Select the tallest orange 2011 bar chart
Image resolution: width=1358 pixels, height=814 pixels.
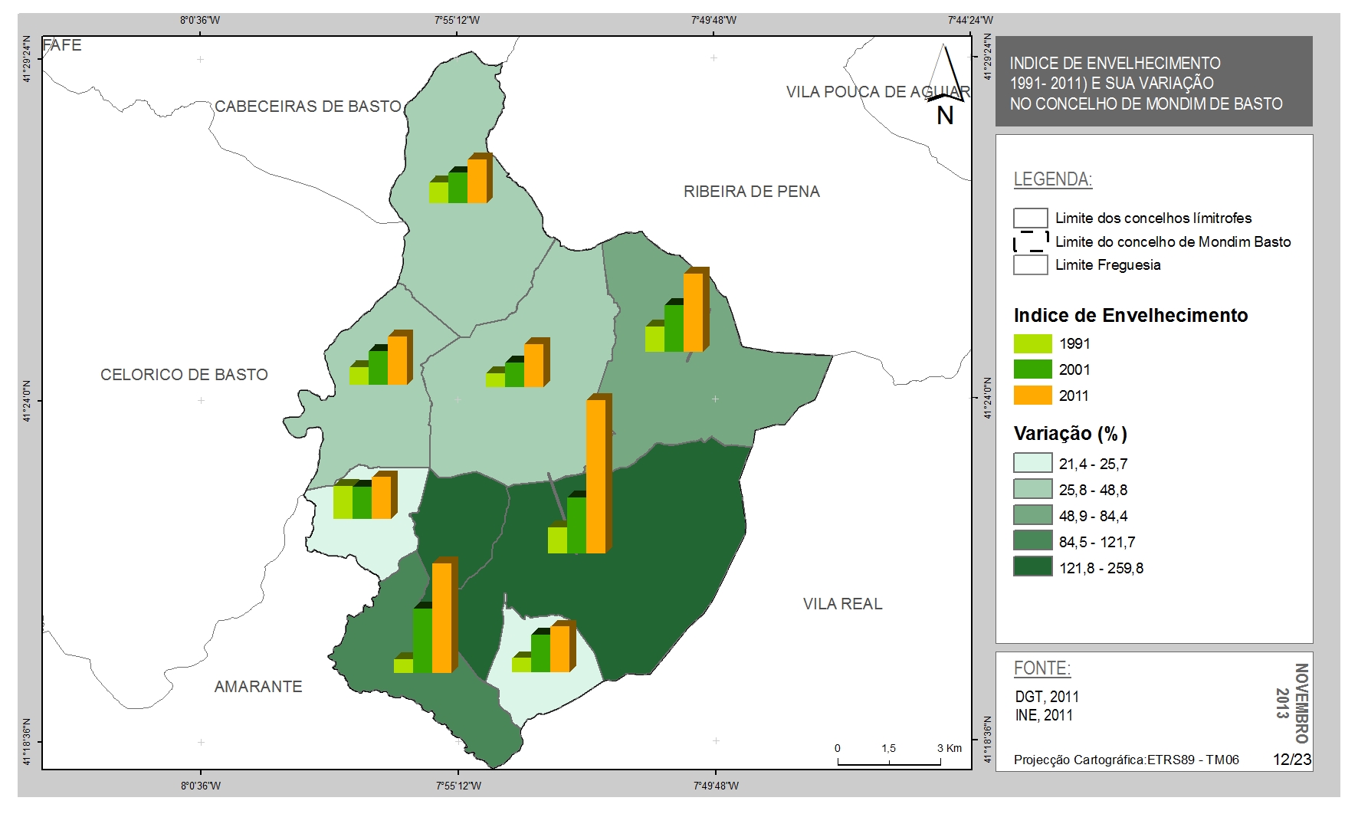tap(581, 474)
